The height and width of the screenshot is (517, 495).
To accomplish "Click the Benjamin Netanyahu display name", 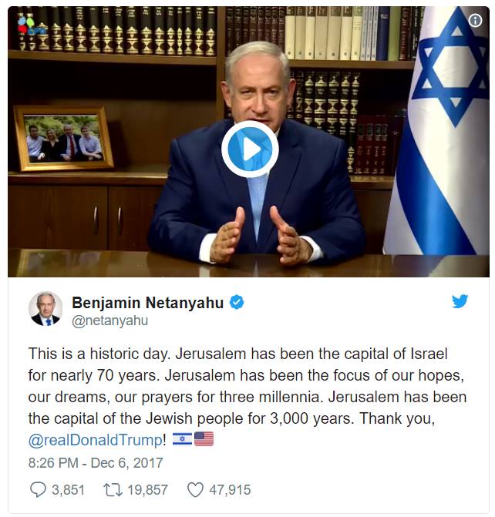I will [148, 302].
